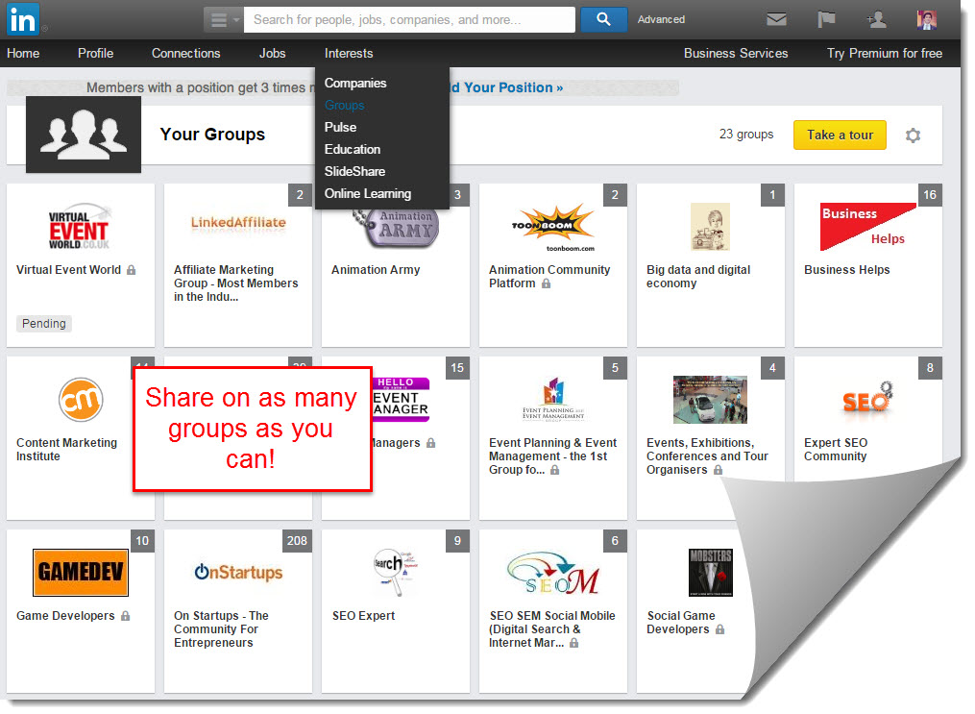Open the Connections menu
This screenshot has width=975, height=714.
click(x=186, y=54)
